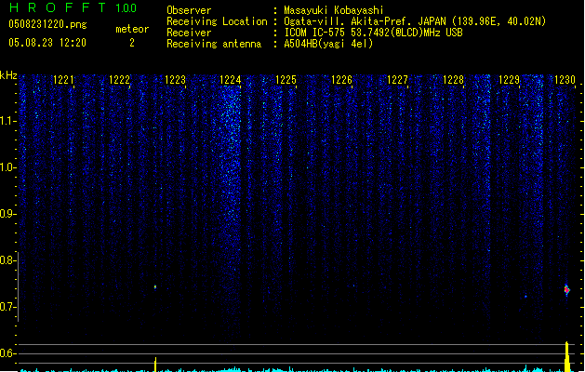The height and width of the screenshot is (372, 585).
Task: Click the 0.8 frequency axis label
Action: pyautogui.click(x=8, y=260)
